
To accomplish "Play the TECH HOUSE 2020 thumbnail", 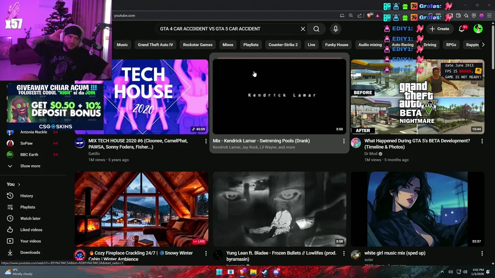I will [x=142, y=97].
